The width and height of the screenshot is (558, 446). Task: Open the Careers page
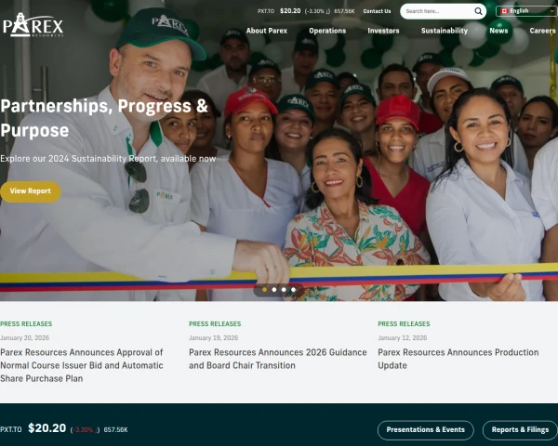tap(542, 31)
